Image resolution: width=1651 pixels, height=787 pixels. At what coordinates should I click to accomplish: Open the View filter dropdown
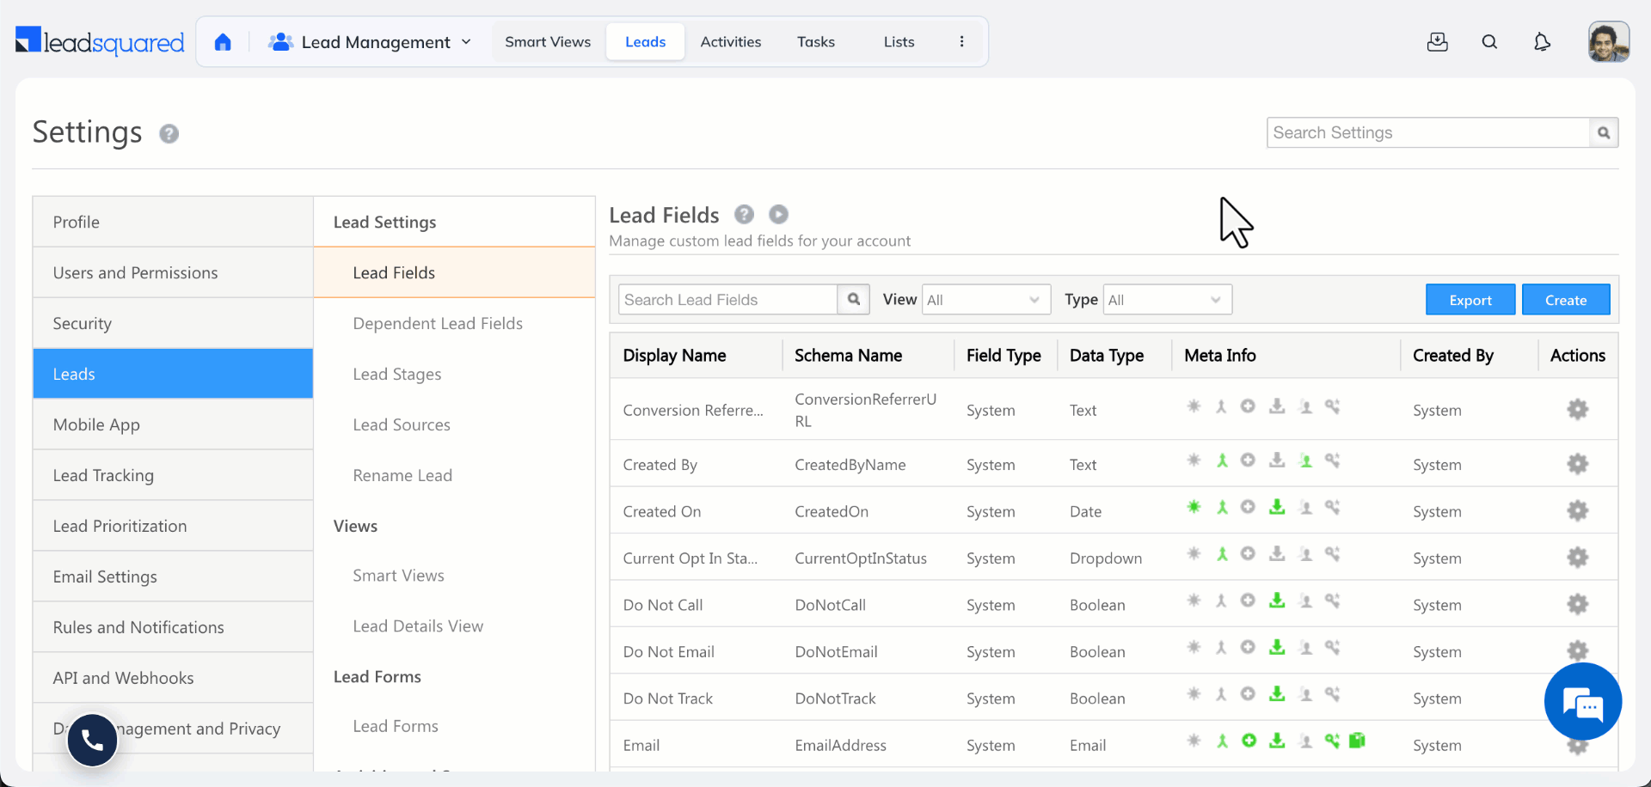tap(985, 299)
